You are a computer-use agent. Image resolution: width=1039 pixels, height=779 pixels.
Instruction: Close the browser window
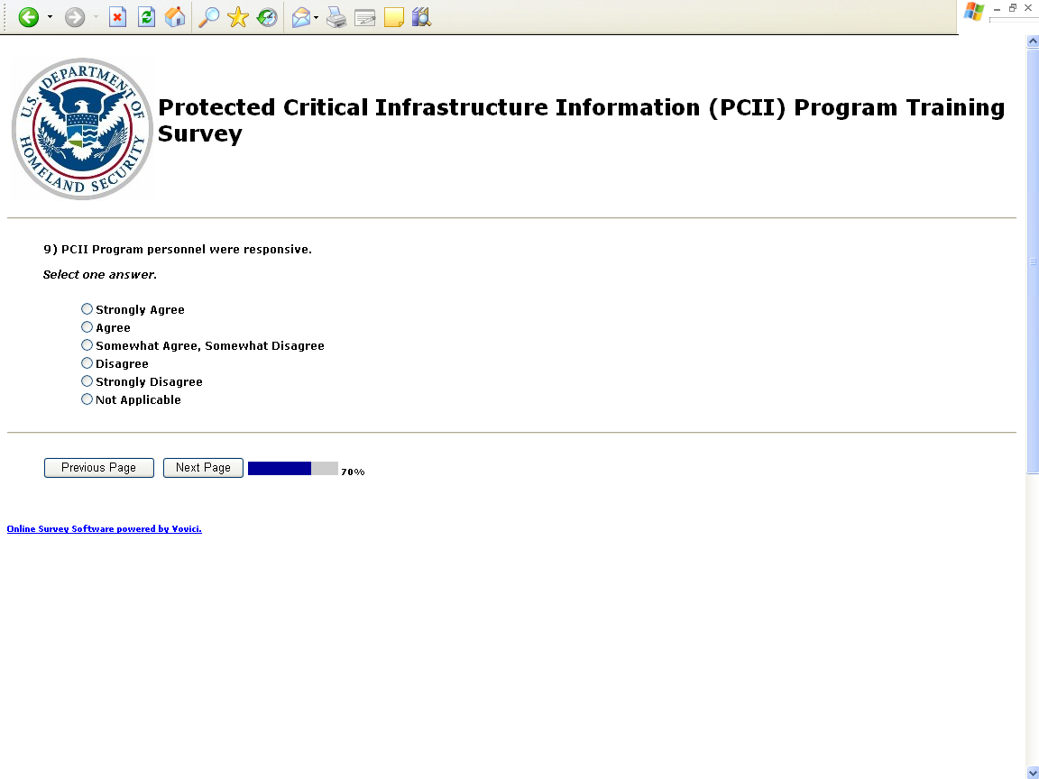pyautogui.click(x=1028, y=8)
